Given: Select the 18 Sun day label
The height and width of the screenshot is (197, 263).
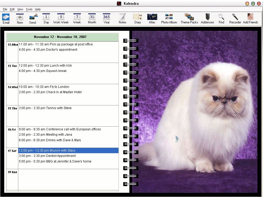Looking at the screenshot, I should [x=12, y=172].
